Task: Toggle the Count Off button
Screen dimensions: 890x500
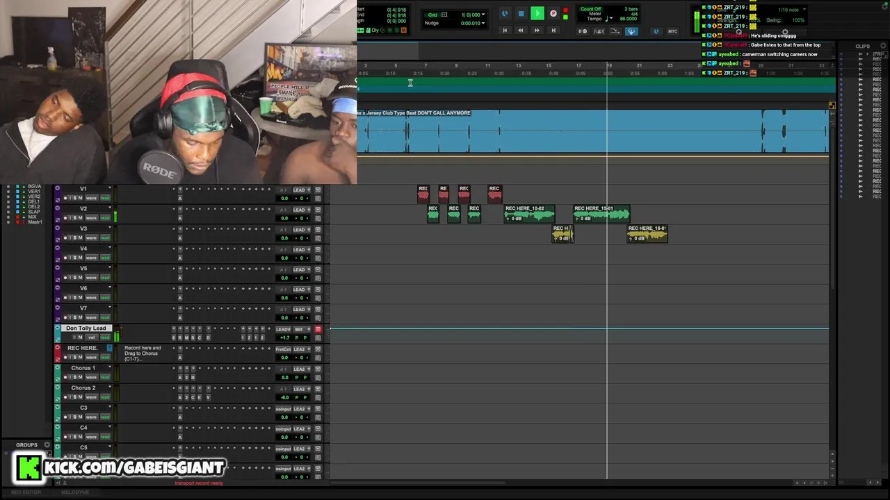Action: 590,9
